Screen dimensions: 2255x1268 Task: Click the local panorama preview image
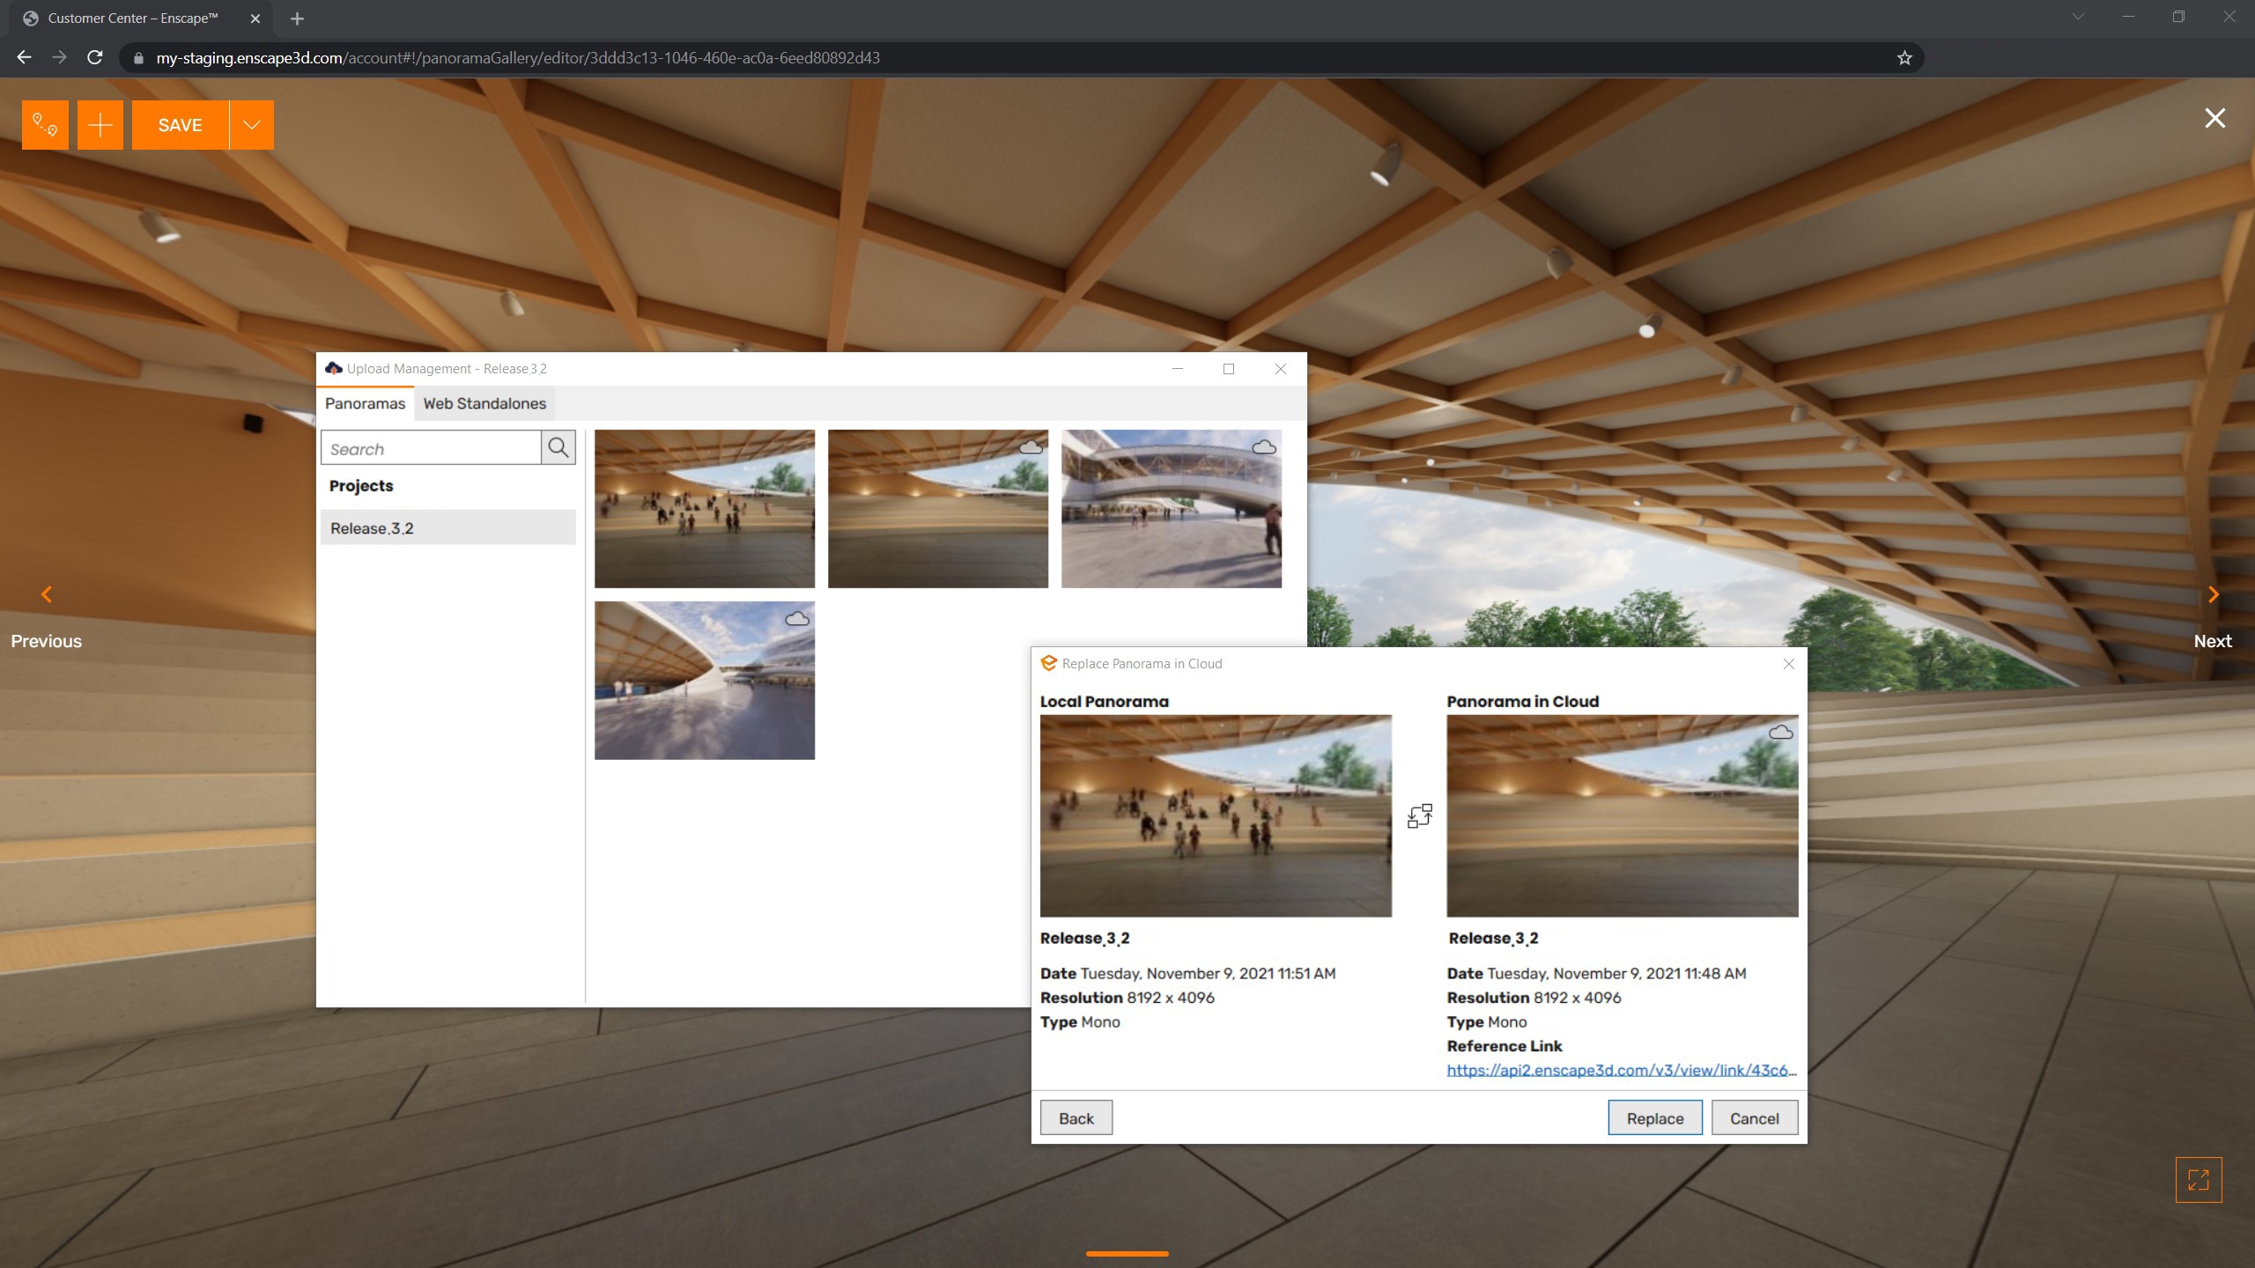[x=1216, y=815]
